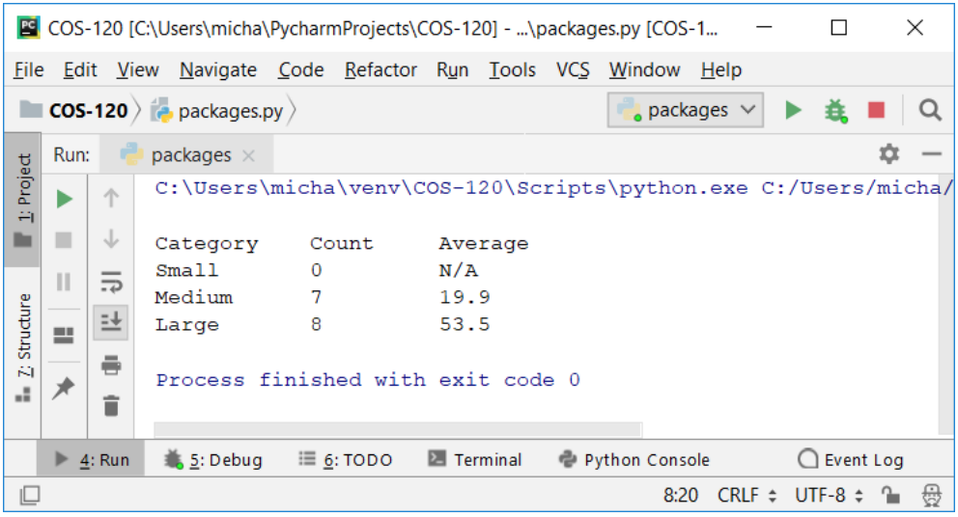Open the inspector hector icon in status bar
The image size is (958, 517).
pos(932,495)
